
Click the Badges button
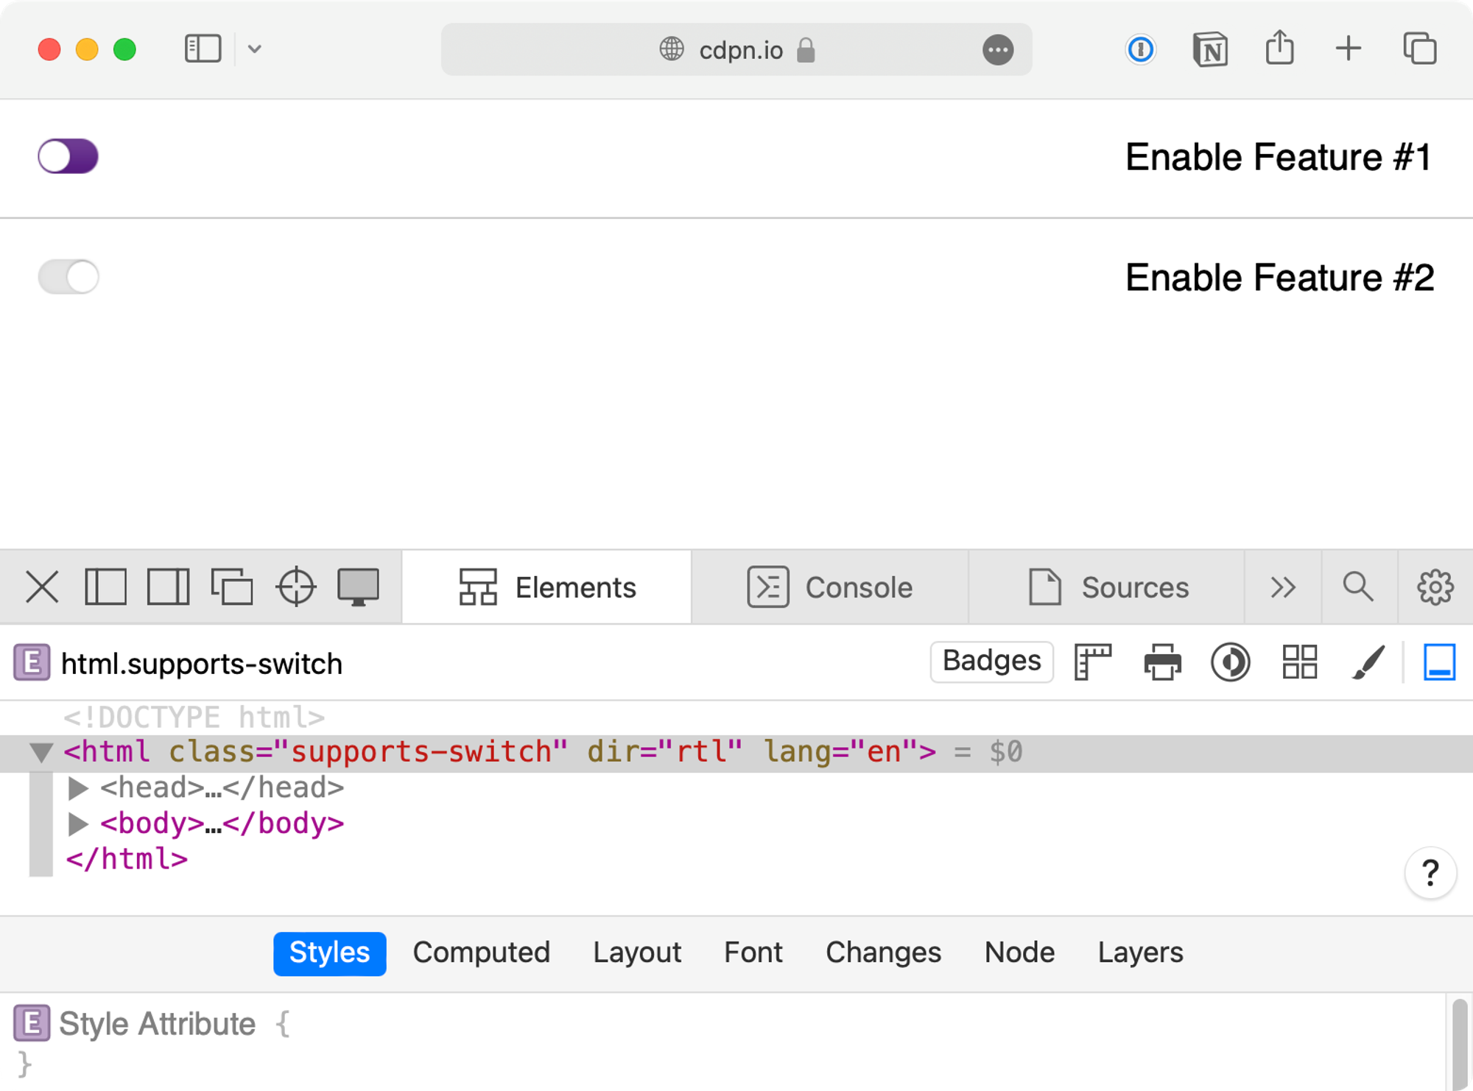point(991,662)
